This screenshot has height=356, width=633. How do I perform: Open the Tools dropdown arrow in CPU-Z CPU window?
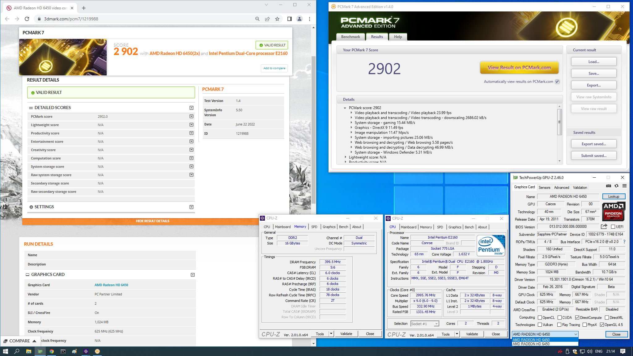click(x=457, y=334)
